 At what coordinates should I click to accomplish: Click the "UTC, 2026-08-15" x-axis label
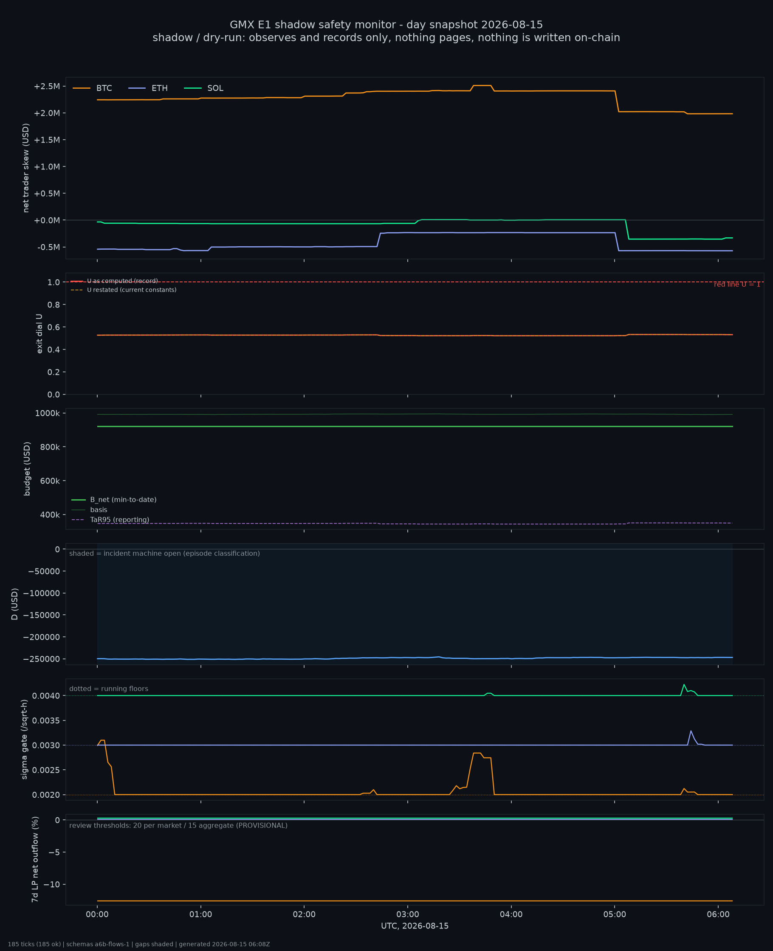[415, 926]
